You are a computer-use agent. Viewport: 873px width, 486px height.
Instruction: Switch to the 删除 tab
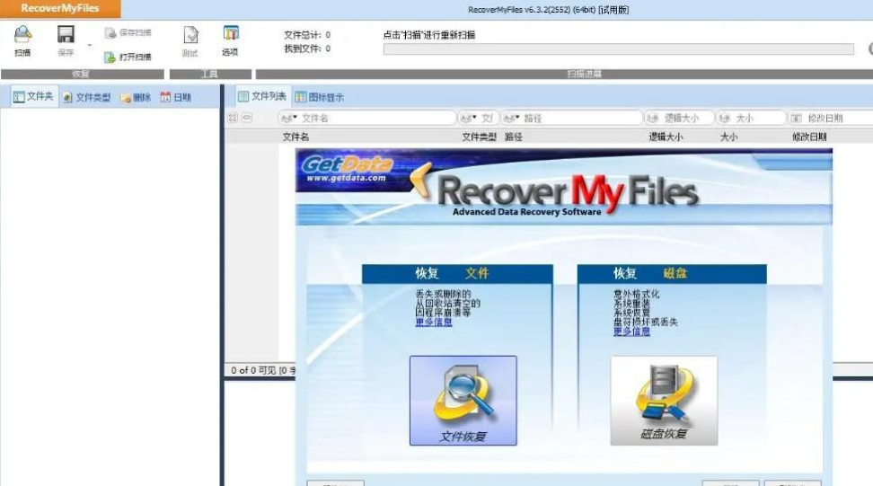point(136,97)
